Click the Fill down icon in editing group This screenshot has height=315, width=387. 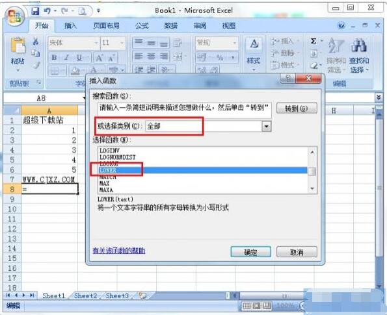point(314,53)
